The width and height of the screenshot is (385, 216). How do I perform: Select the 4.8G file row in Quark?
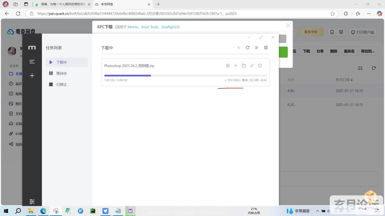point(332,91)
